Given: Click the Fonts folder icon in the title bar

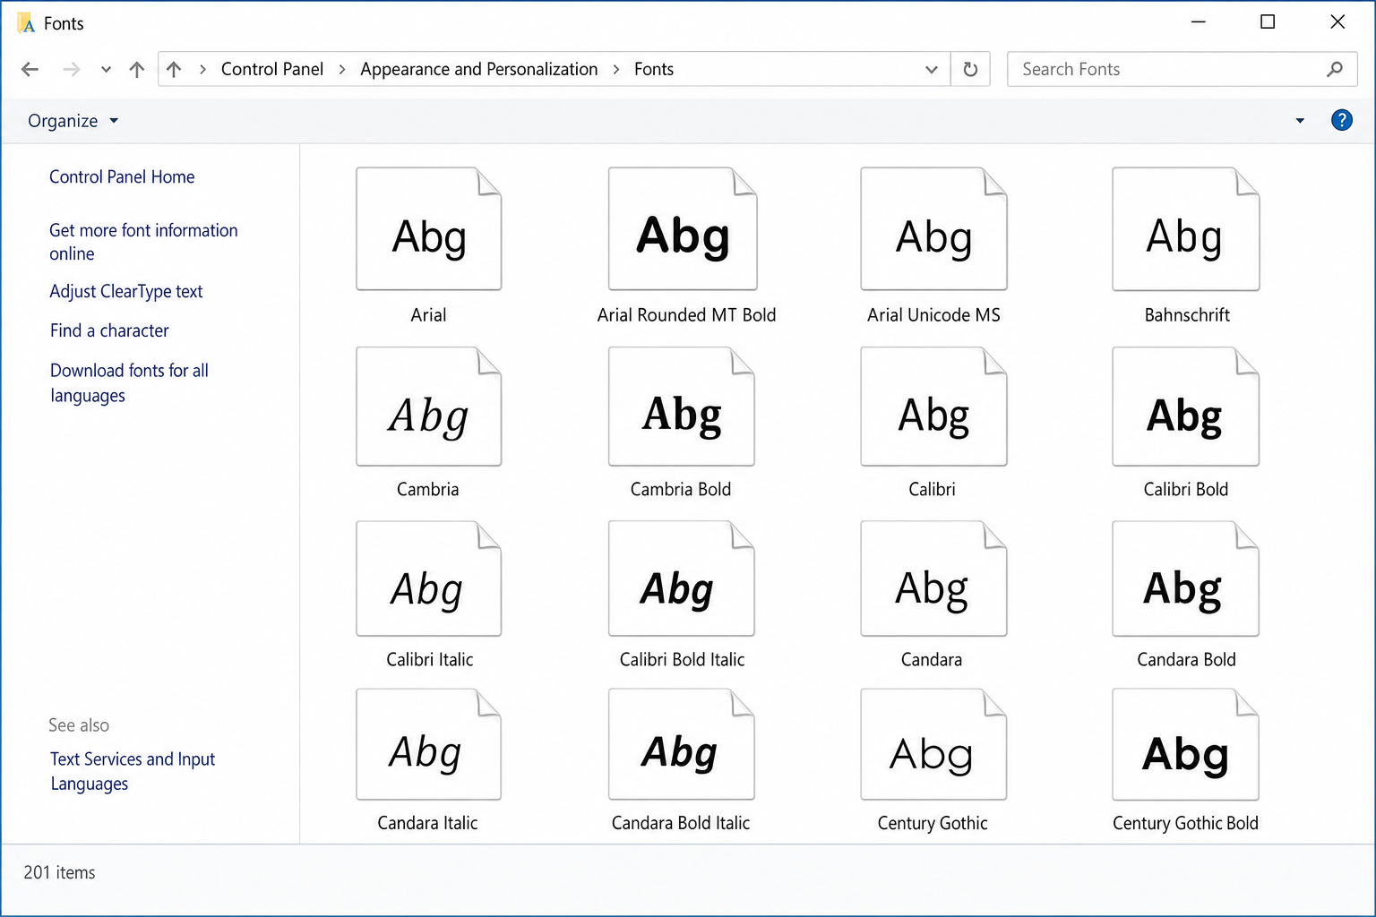Looking at the screenshot, I should pos(26,23).
